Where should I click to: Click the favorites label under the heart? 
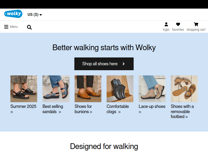pyautogui.click(x=178, y=29)
